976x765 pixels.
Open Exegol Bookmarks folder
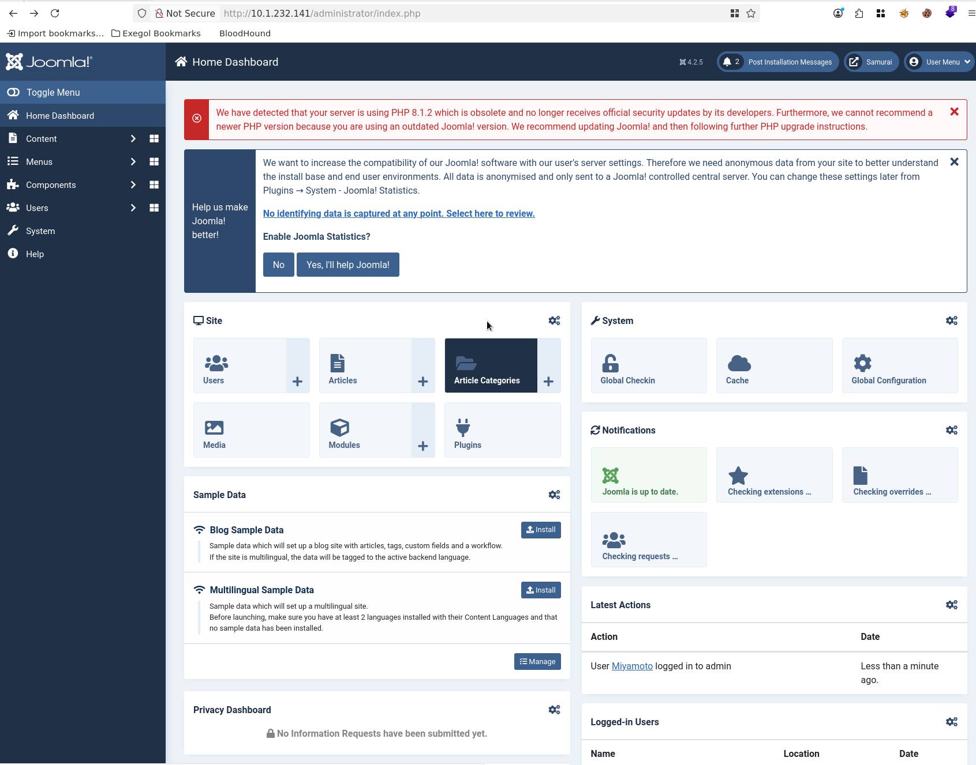(156, 33)
